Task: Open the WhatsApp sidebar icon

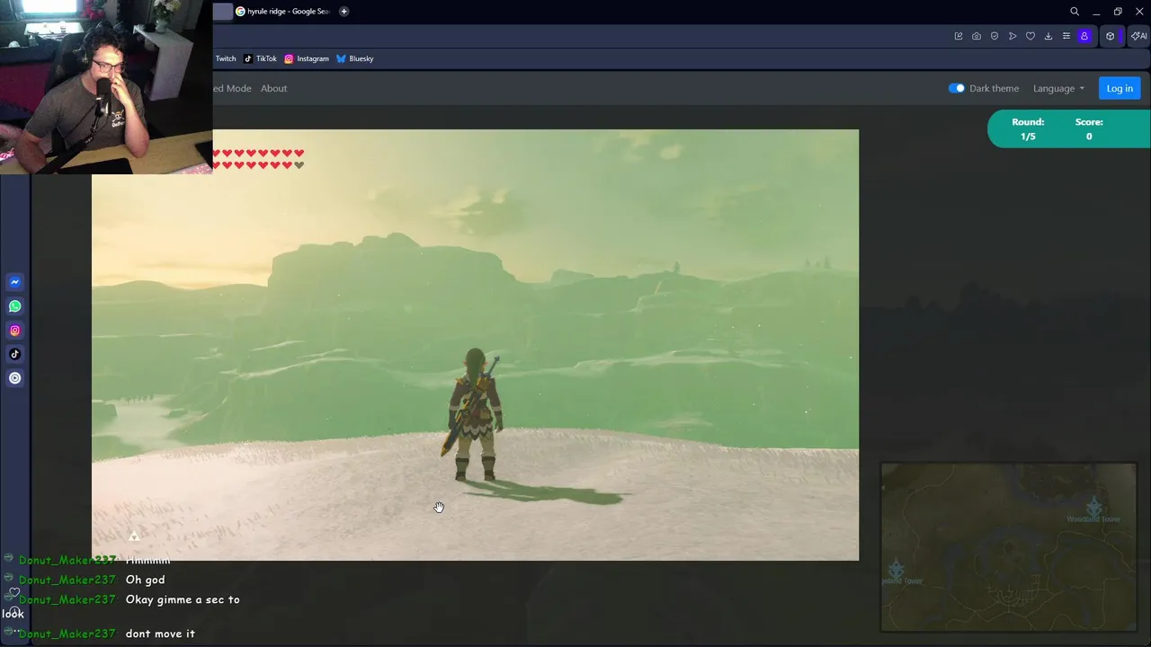Action: (14, 306)
